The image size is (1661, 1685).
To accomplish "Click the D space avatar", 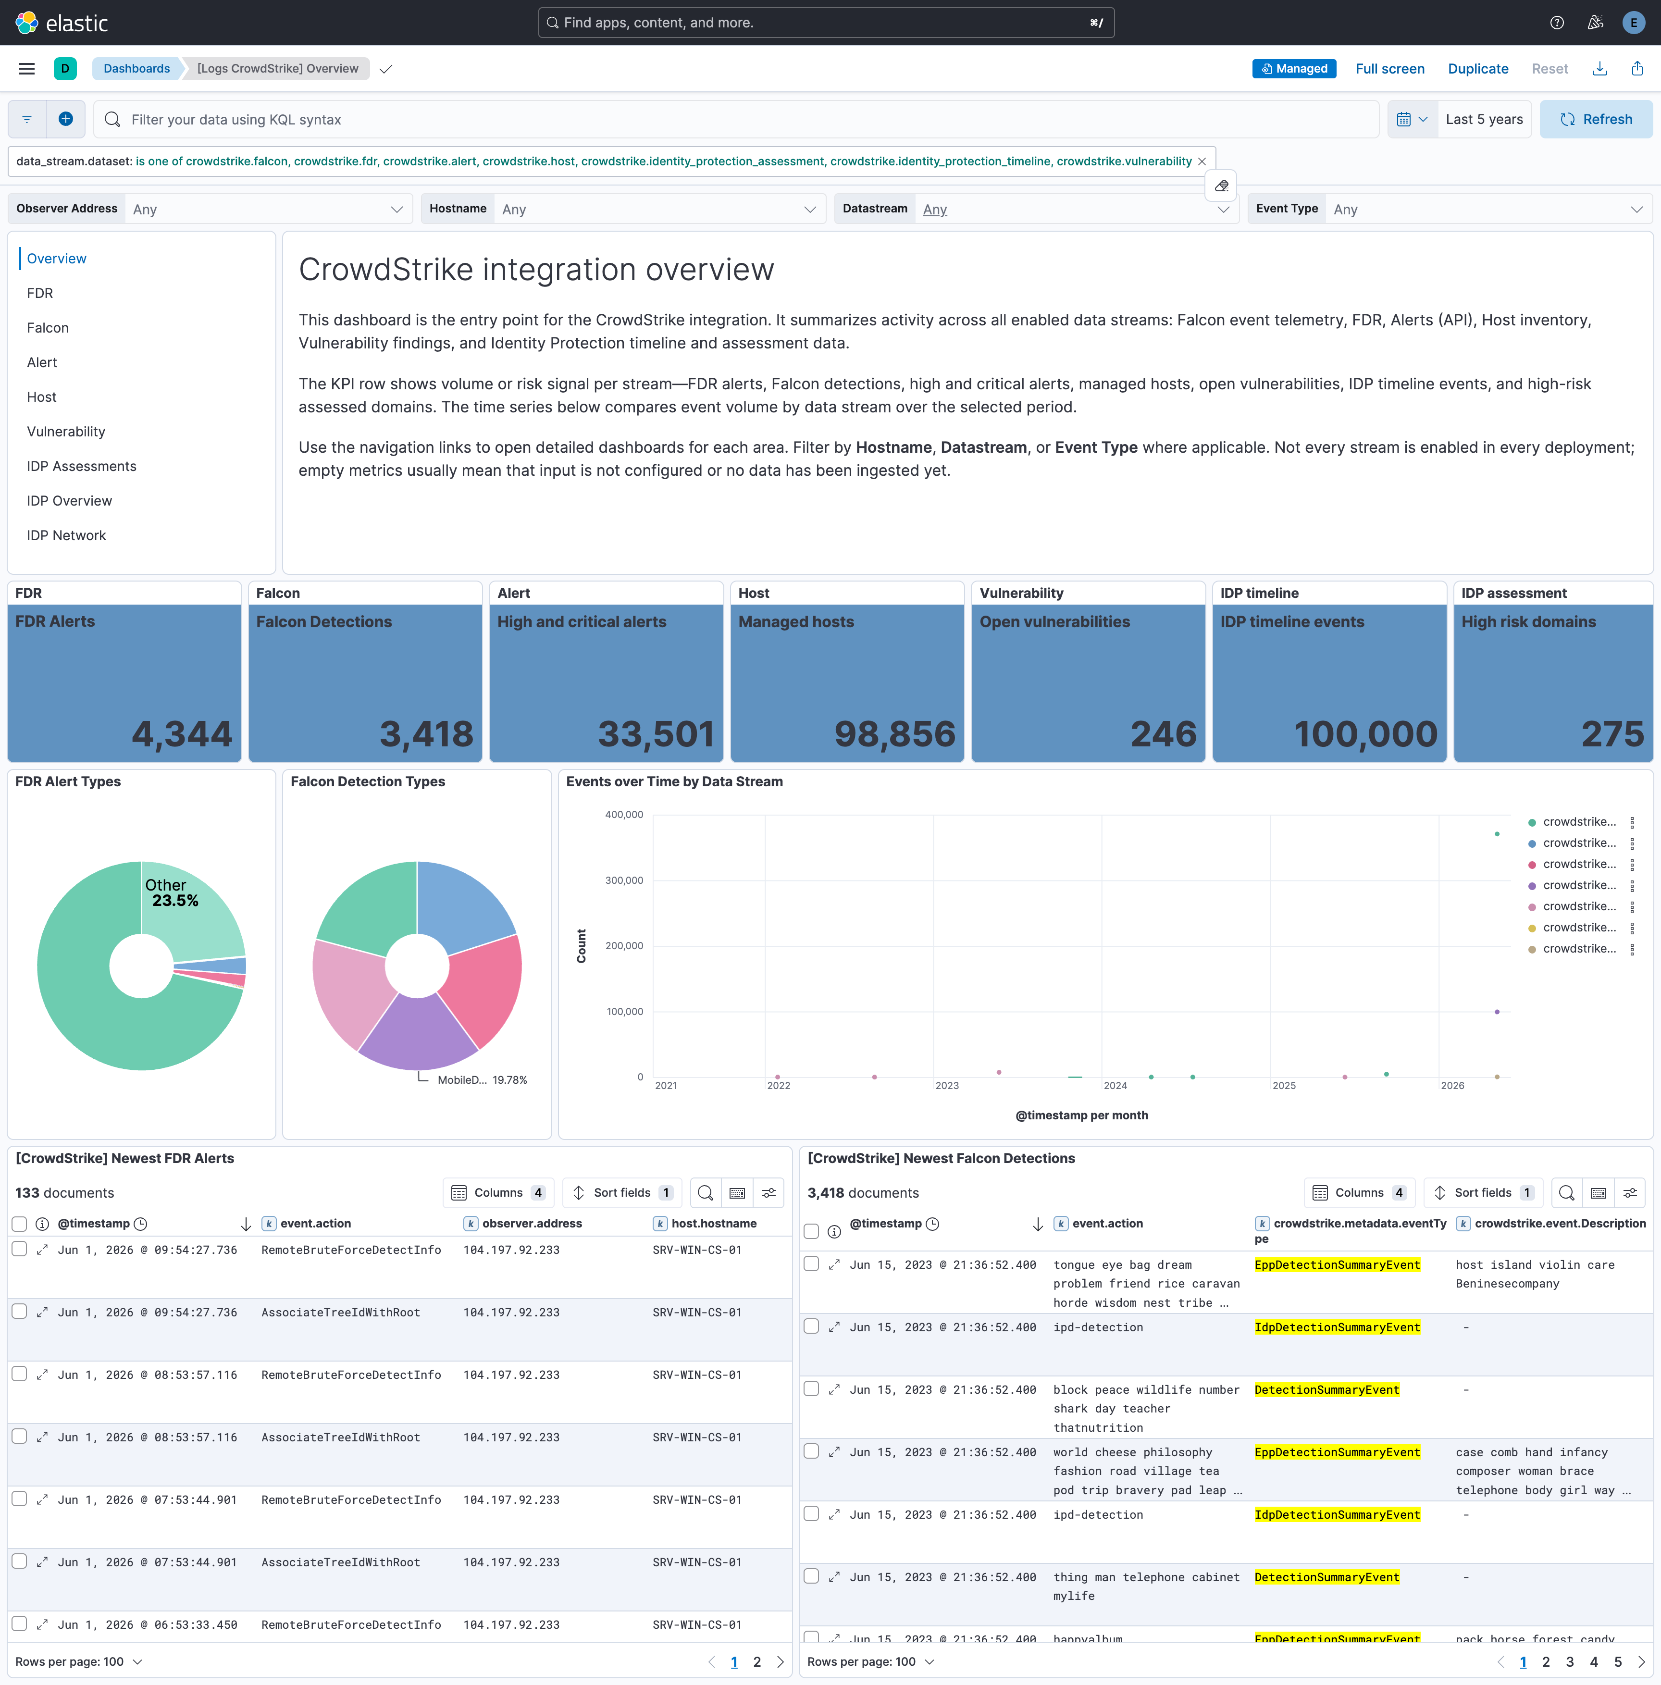I will pyautogui.click(x=65, y=69).
